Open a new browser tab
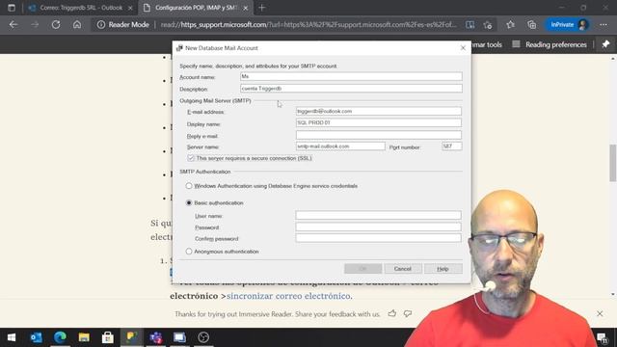Image resolution: width=617 pixels, height=347 pixels. point(262,8)
